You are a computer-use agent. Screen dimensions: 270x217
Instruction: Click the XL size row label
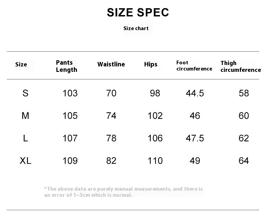point(25,161)
